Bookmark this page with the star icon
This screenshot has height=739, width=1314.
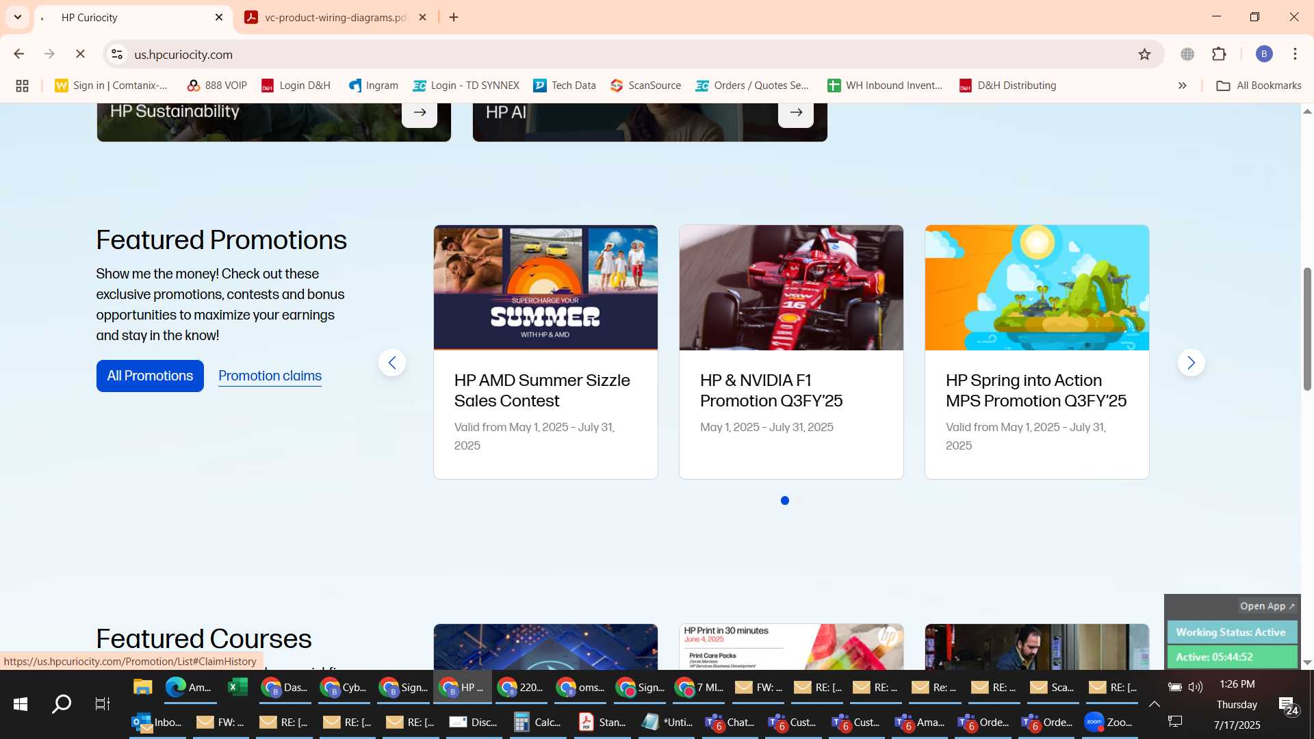click(1144, 54)
